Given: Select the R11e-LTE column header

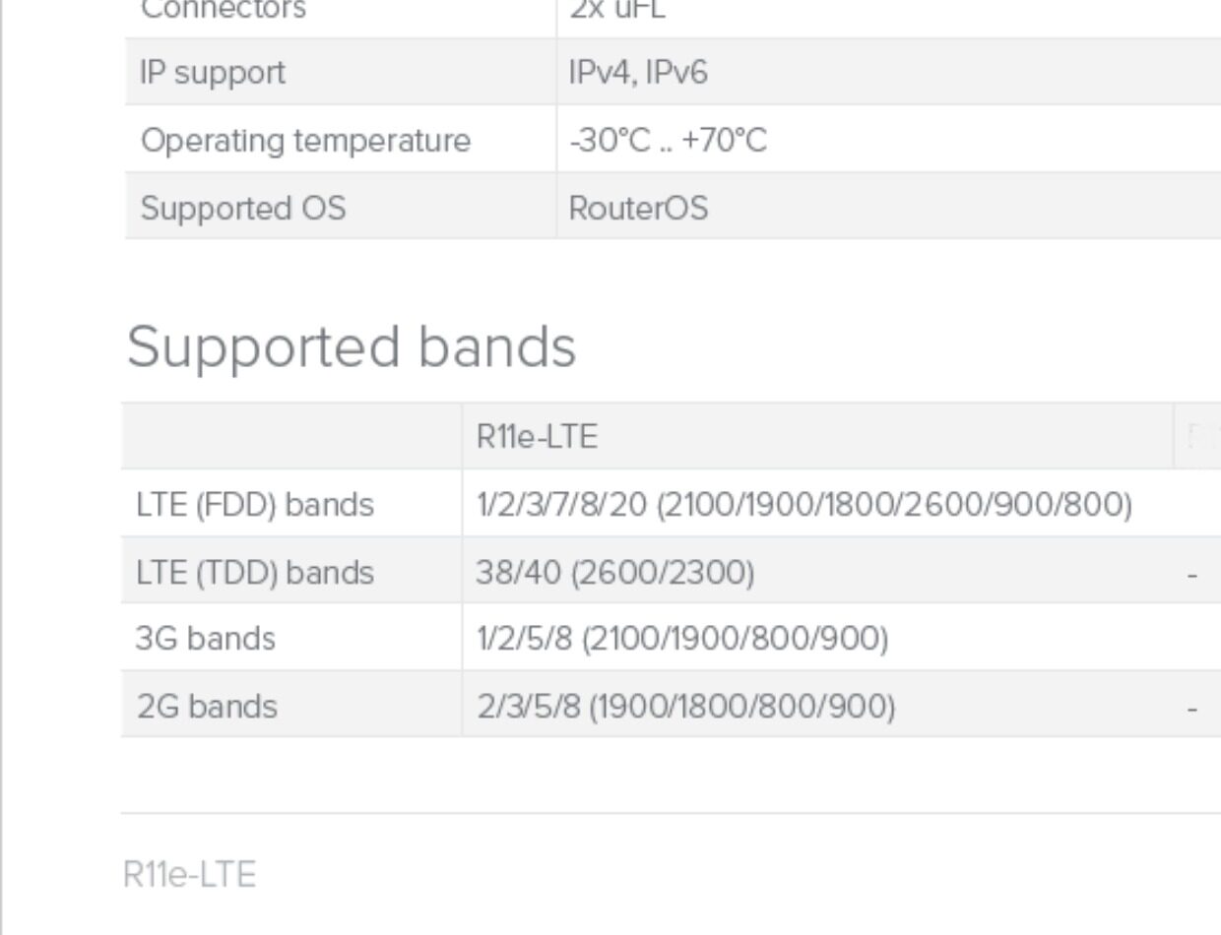Looking at the screenshot, I should click(x=537, y=437).
